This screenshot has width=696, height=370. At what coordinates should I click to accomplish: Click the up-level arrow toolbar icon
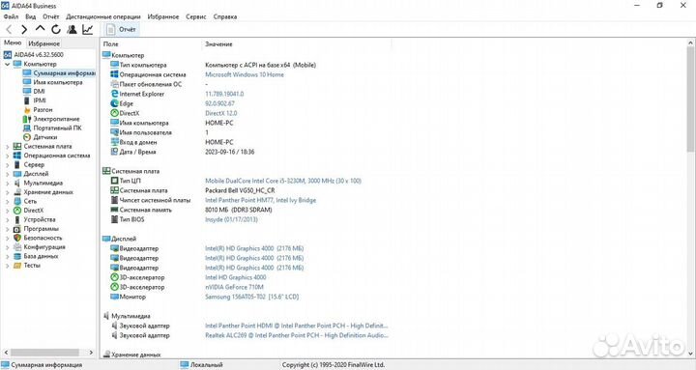point(40,29)
